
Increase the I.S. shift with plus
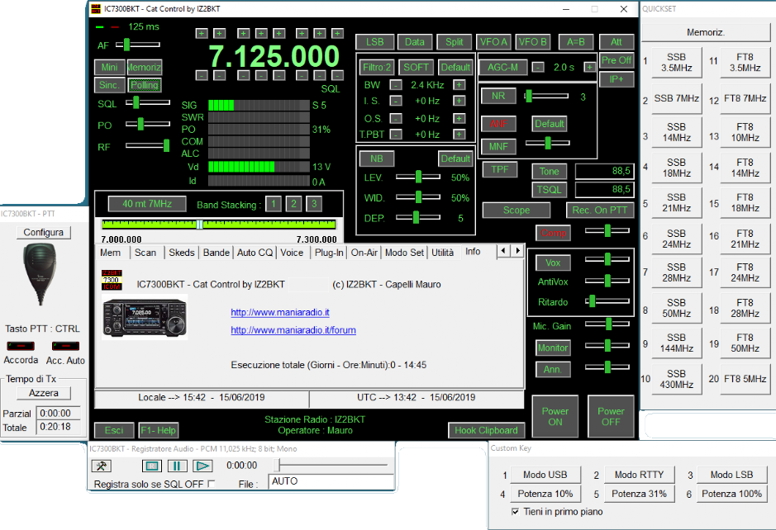(459, 101)
